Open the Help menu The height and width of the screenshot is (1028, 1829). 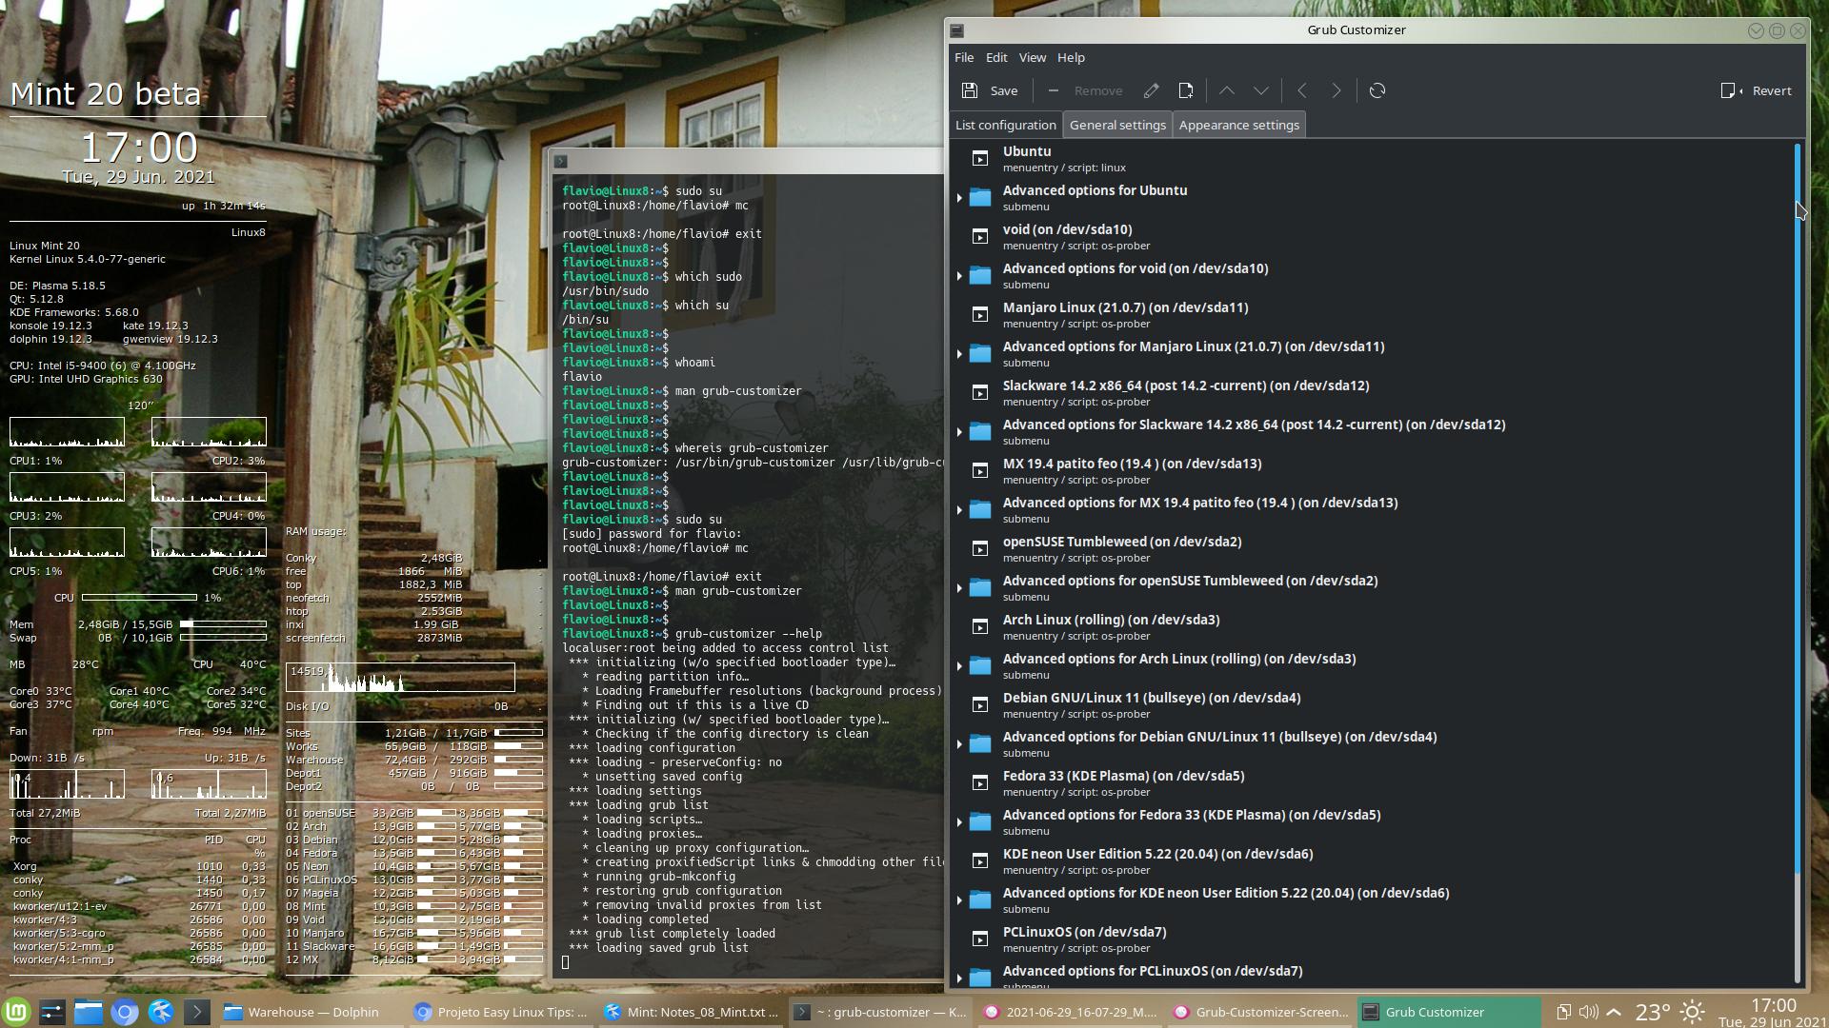pyautogui.click(x=1071, y=57)
